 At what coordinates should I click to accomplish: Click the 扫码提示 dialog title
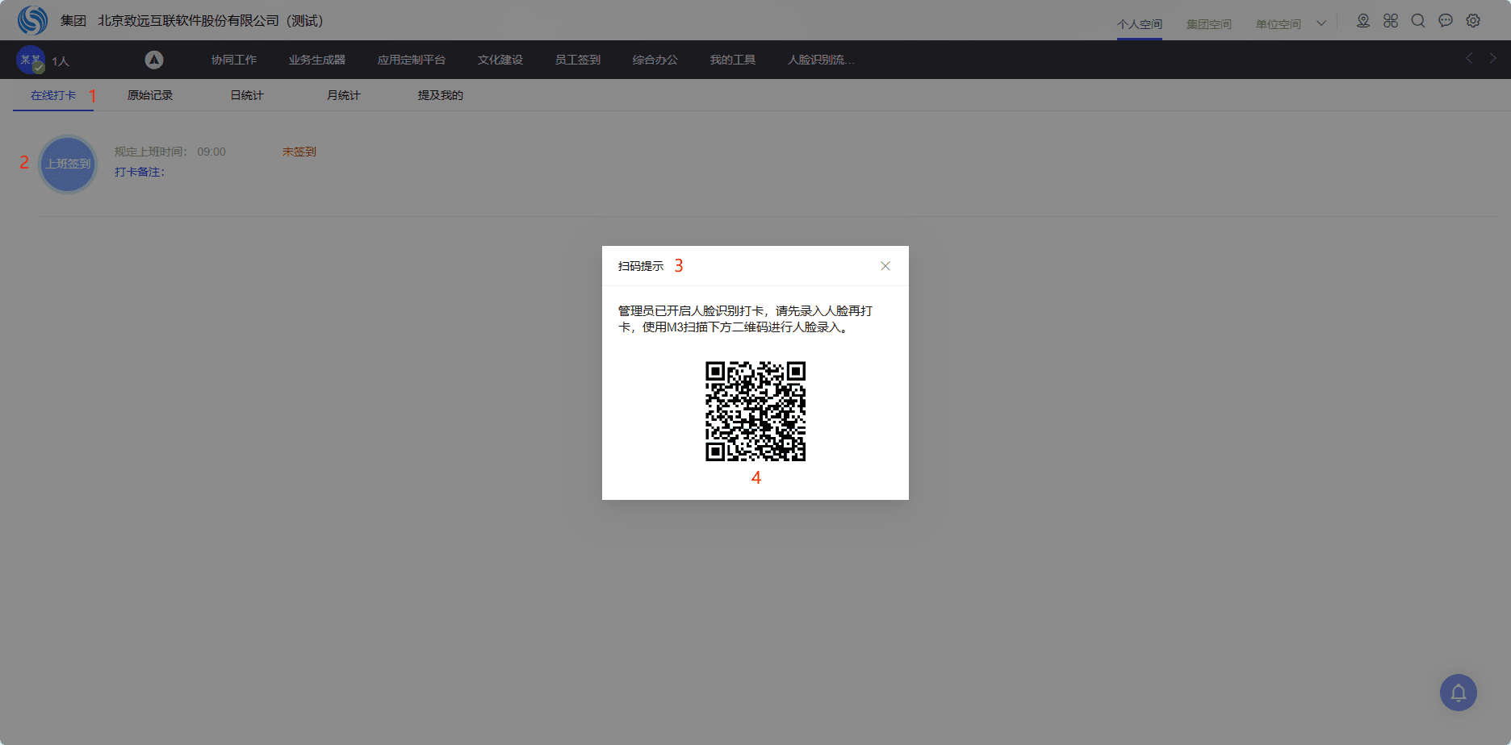point(641,266)
